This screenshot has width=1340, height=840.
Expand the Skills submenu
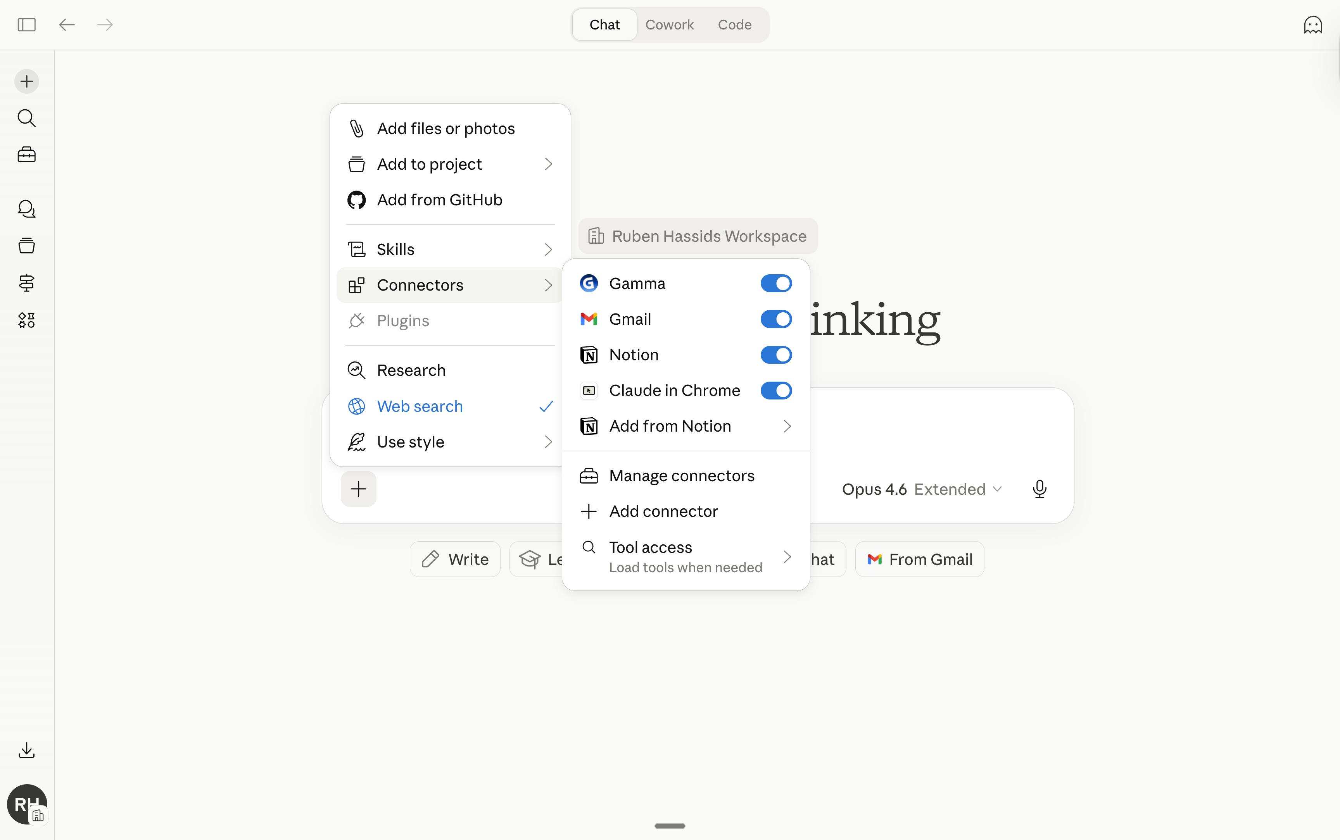click(450, 250)
